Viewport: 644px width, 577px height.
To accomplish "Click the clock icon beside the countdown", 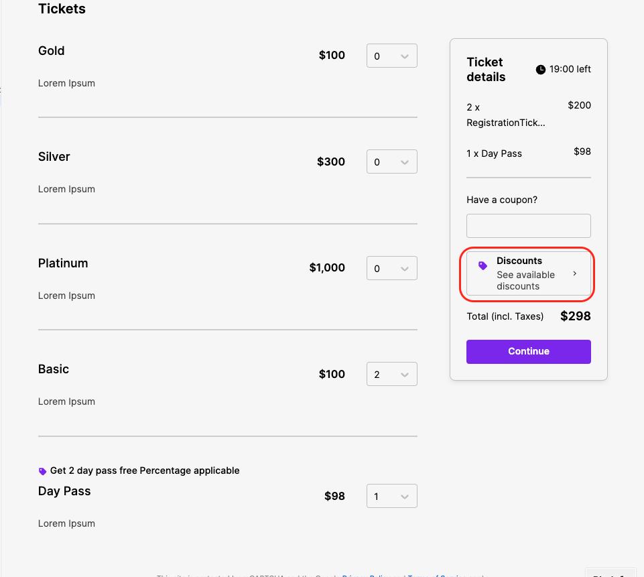I will [541, 70].
